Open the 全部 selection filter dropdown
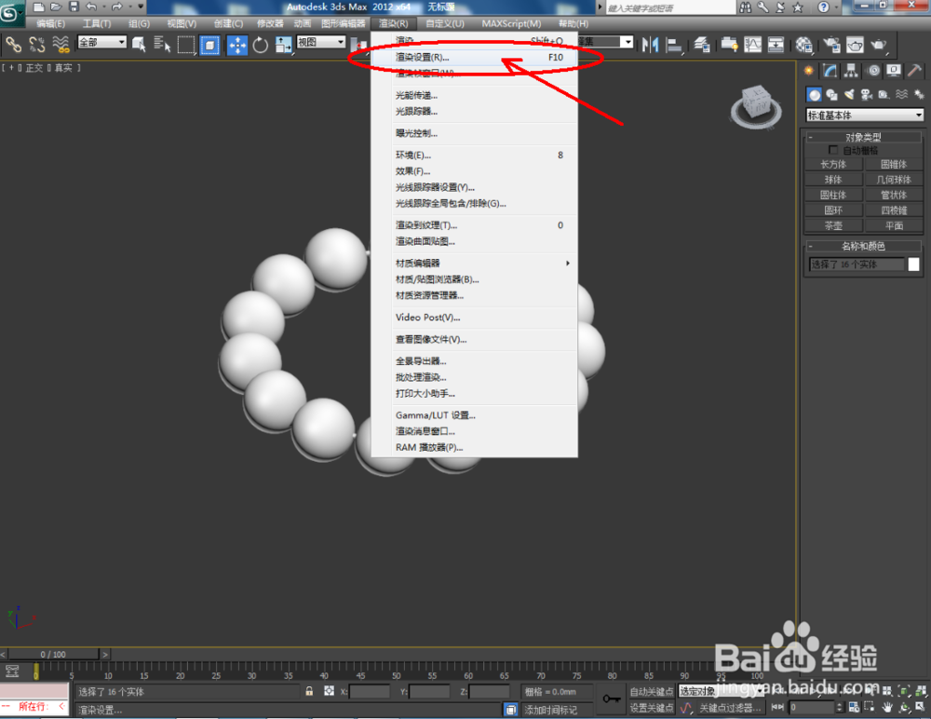The image size is (931, 719). pos(101,42)
